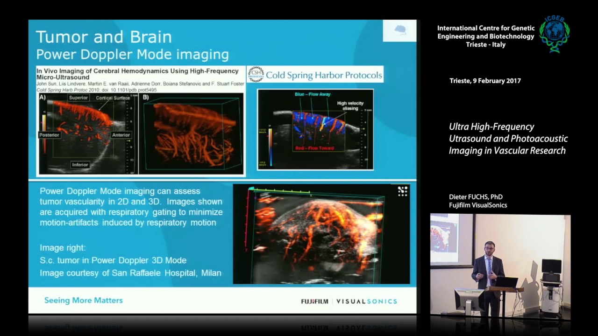Screen dimensions: 598x336
Task: Click the 'In Vivo Imaging of Cerebral Hemodynamics' article title
Action: [137, 74]
